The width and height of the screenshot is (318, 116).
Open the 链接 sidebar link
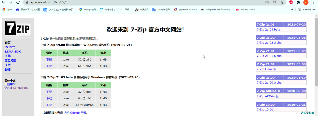pos(8,69)
